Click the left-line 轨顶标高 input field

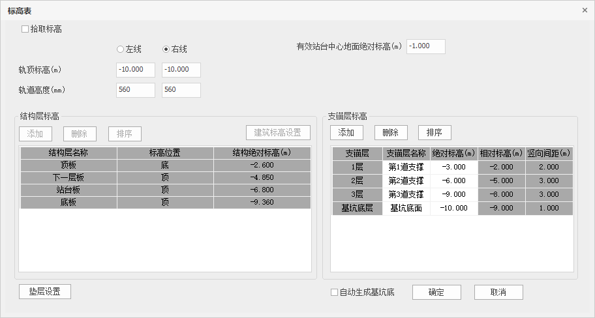(x=135, y=70)
